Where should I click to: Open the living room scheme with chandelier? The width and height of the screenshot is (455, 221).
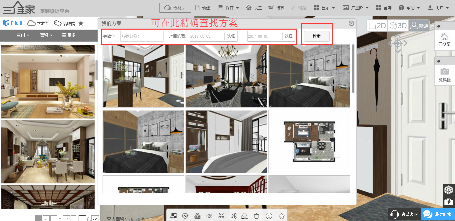[x=227, y=76]
